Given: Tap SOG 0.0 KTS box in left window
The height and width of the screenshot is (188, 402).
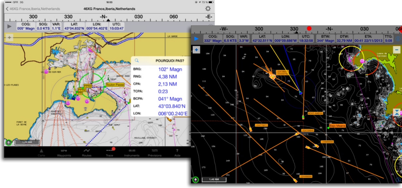Looking at the screenshot, I should point(43,26).
